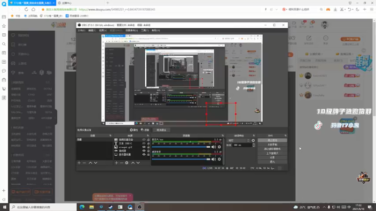Viewport: 376px width, 211px height.
Task: Click the add source plus icon
Action: (116, 163)
